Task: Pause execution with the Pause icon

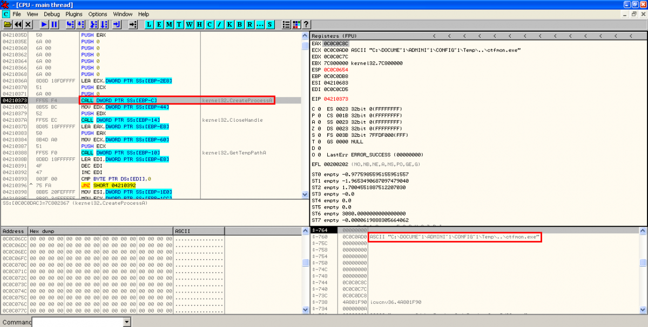Action: 55,25
